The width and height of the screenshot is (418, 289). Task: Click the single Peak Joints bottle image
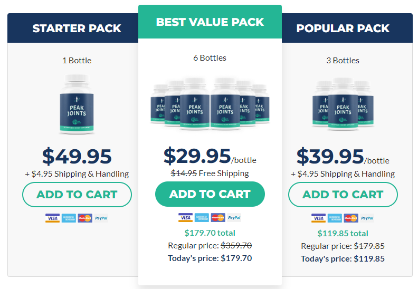pyautogui.click(x=77, y=104)
